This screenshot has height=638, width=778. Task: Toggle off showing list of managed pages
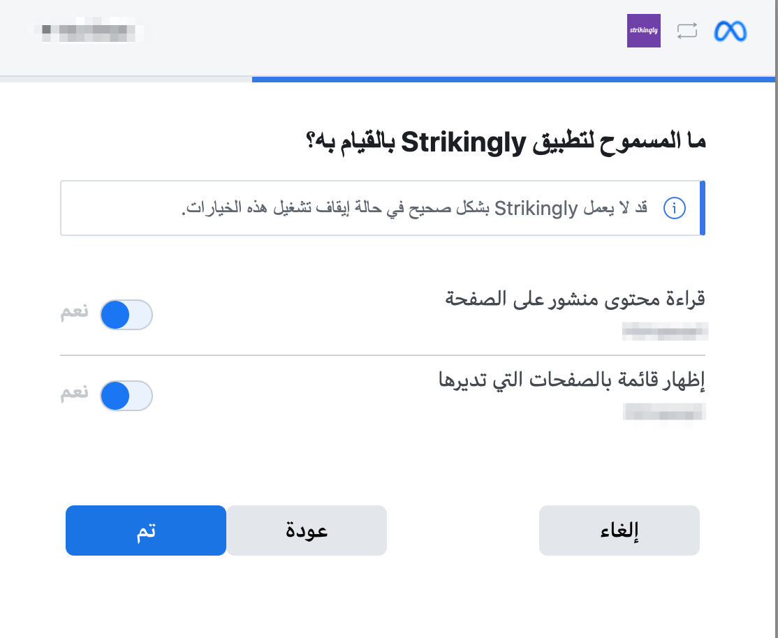(x=126, y=395)
